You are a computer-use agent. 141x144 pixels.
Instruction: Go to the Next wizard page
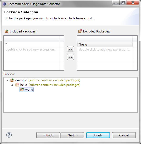point(72,135)
